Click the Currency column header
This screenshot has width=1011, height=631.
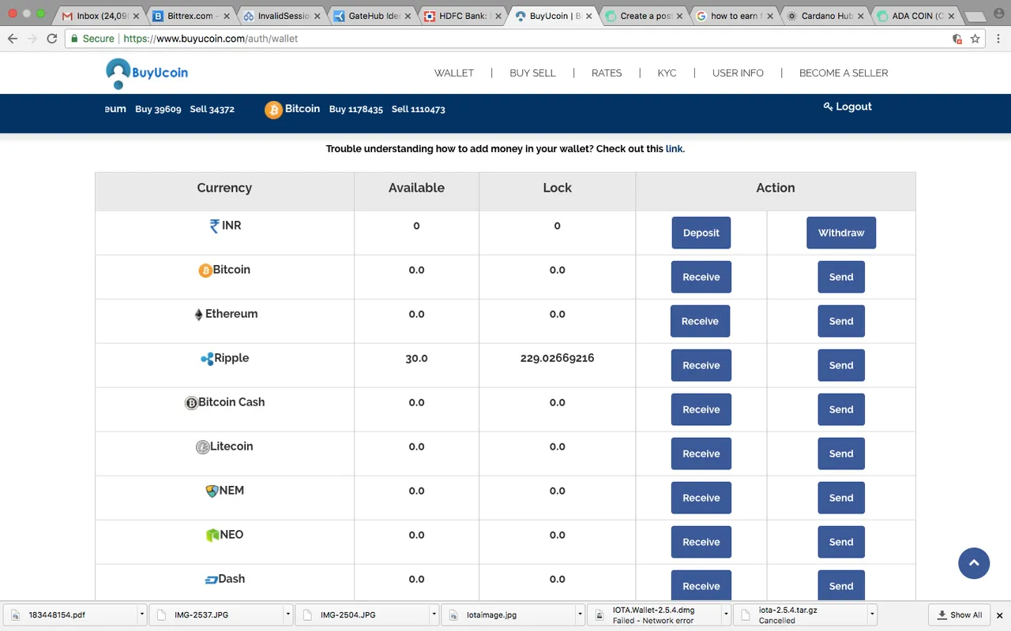[x=224, y=188]
